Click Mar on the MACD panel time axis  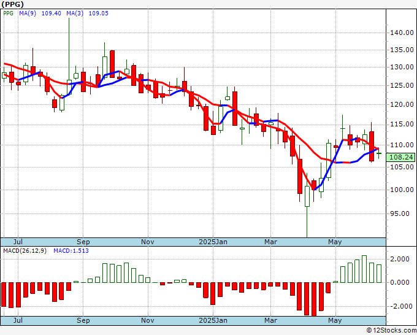coord(270,320)
